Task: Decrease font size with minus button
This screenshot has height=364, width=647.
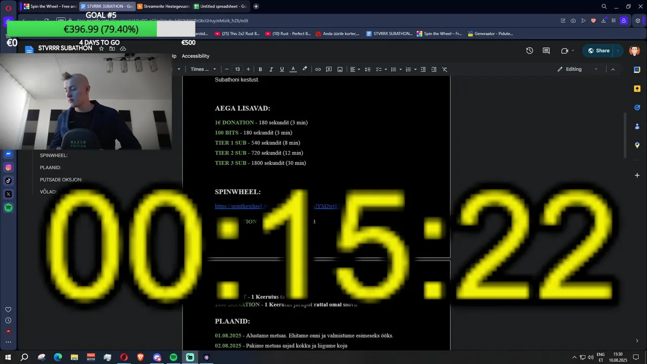Action: coord(226,69)
